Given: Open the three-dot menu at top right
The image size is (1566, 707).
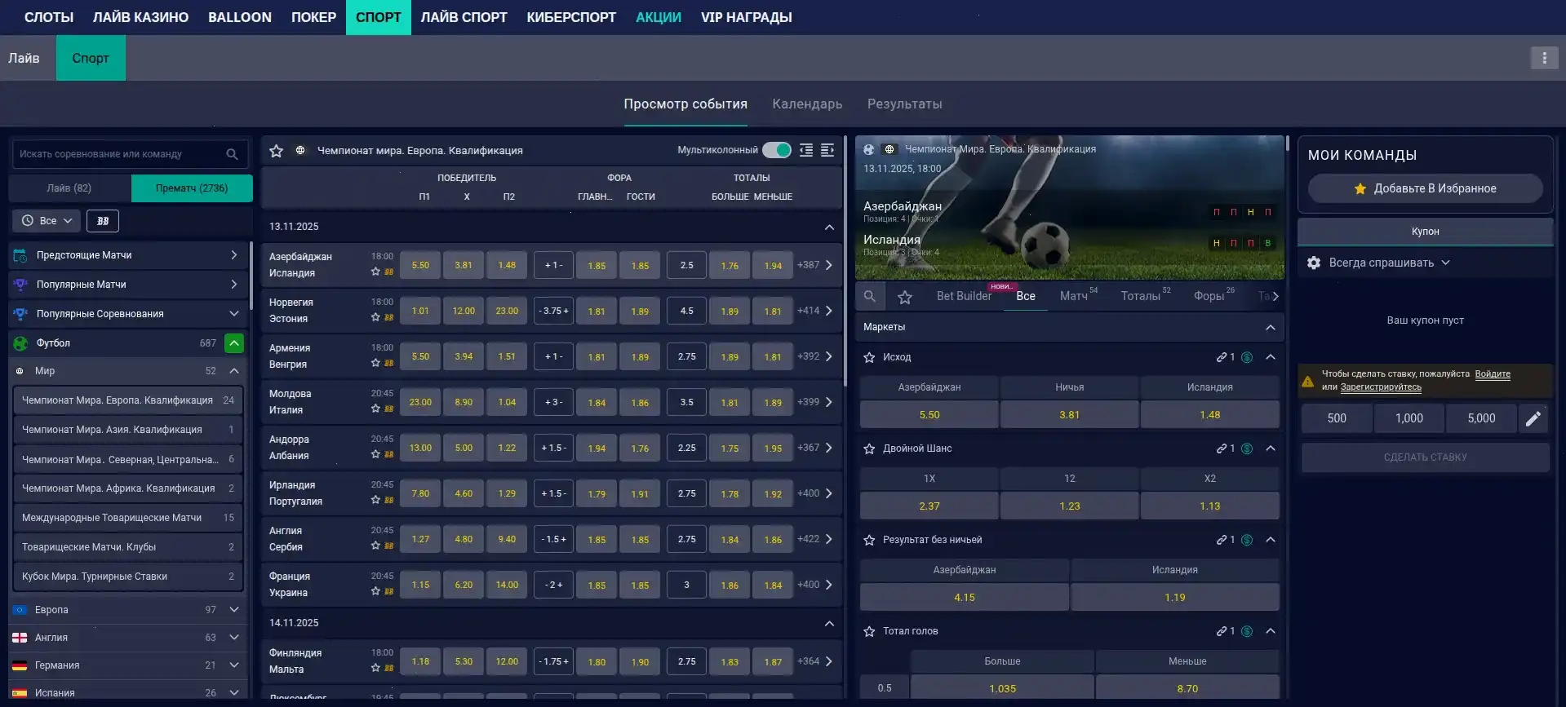Looking at the screenshot, I should [1543, 58].
